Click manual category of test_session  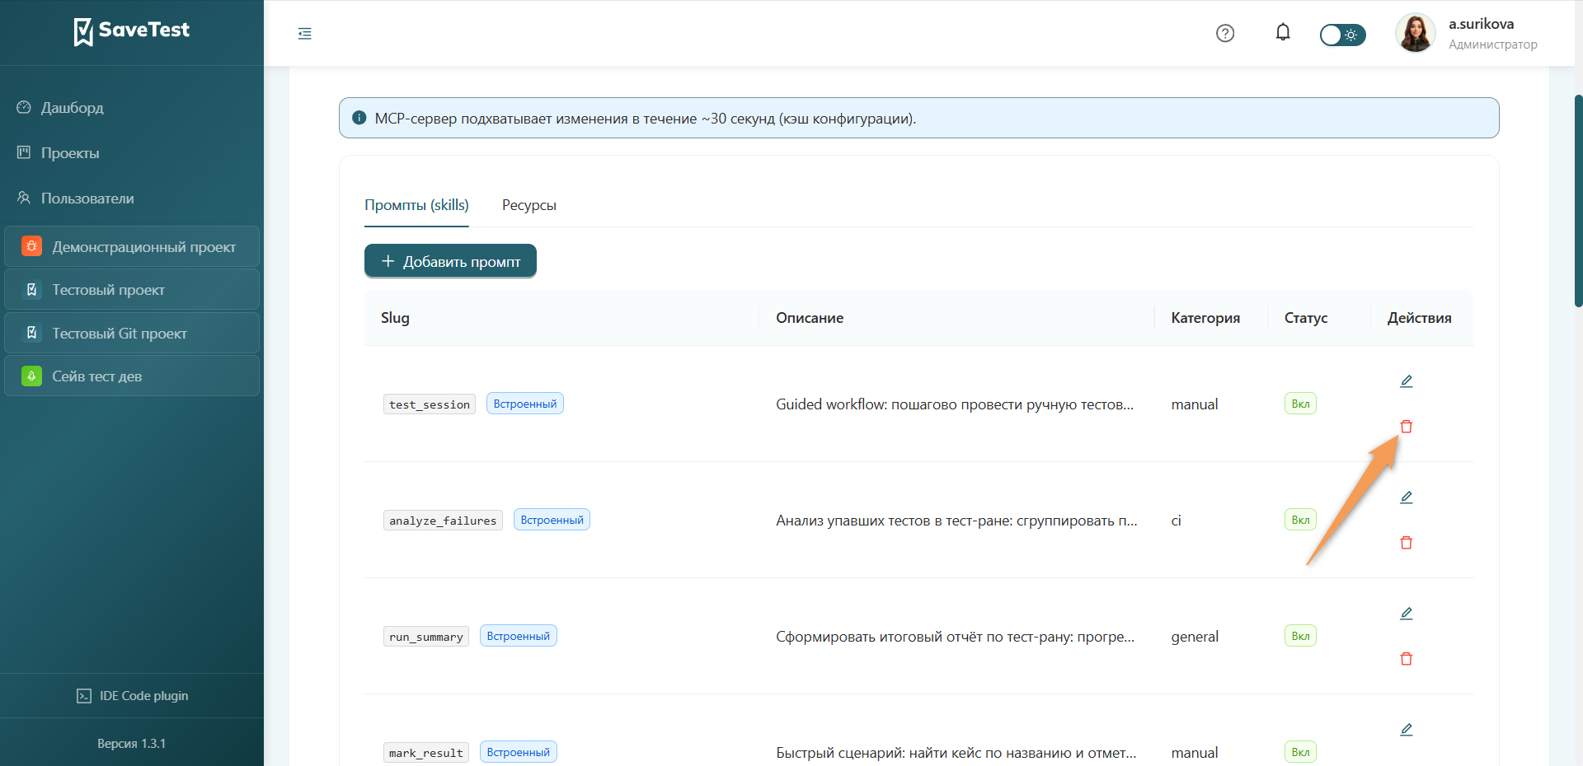click(x=1195, y=404)
